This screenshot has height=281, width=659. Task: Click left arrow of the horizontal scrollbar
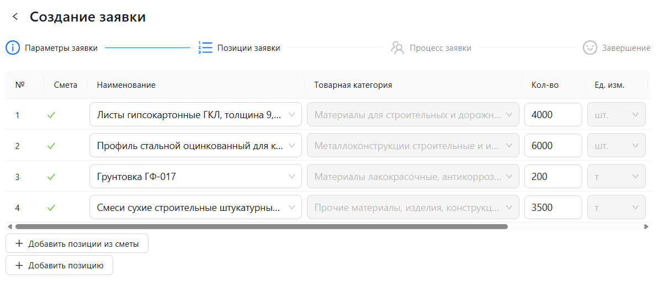tap(10, 227)
